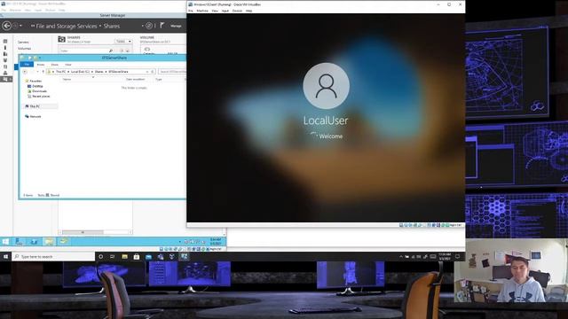Open File menu of Windows10Client VirtualBox window
Image resolution: width=568 pixels, height=319 pixels.
coord(191,11)
